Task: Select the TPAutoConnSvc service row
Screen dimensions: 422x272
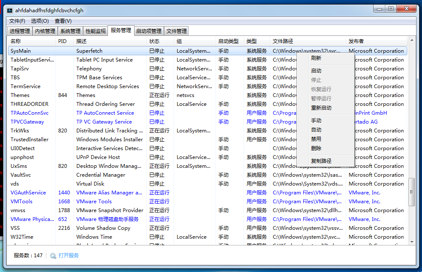Action: (207, 113)
